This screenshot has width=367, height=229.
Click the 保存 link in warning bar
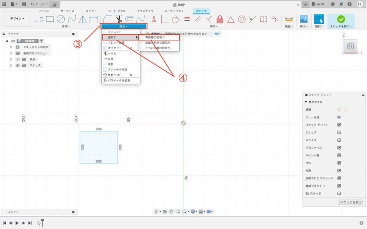[x=217, y=34]
